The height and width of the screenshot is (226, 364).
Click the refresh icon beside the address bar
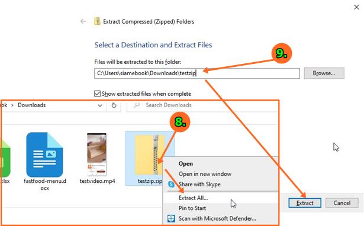pyautogui.click(x=114, y=105)
